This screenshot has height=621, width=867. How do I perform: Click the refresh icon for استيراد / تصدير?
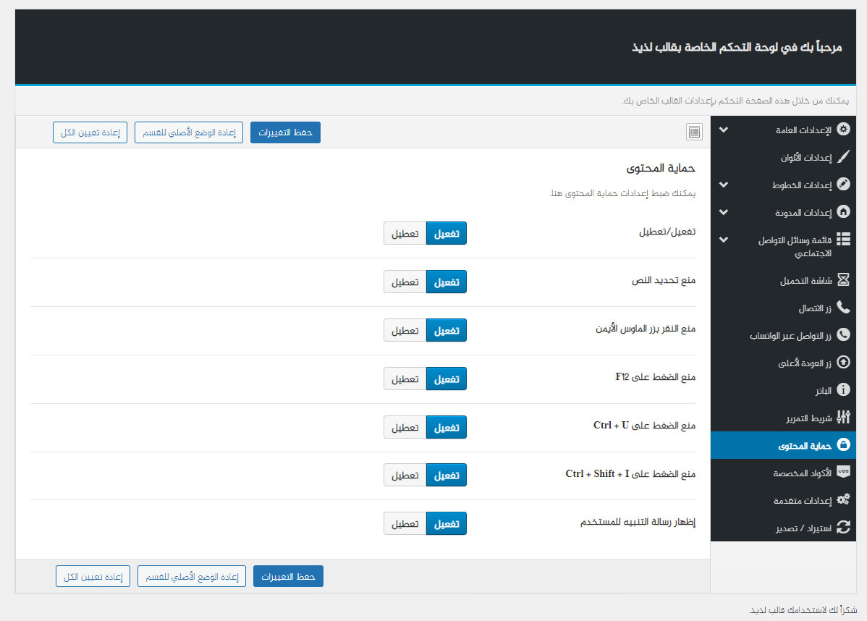(x=843, y=528)
